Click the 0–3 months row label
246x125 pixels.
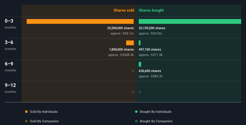10,24
